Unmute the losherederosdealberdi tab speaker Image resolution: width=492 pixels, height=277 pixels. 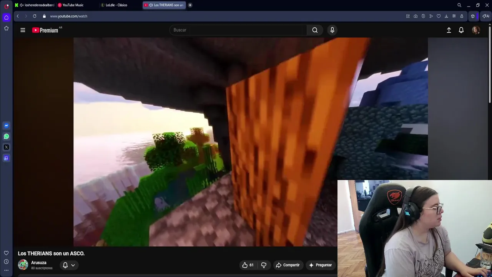22,5
